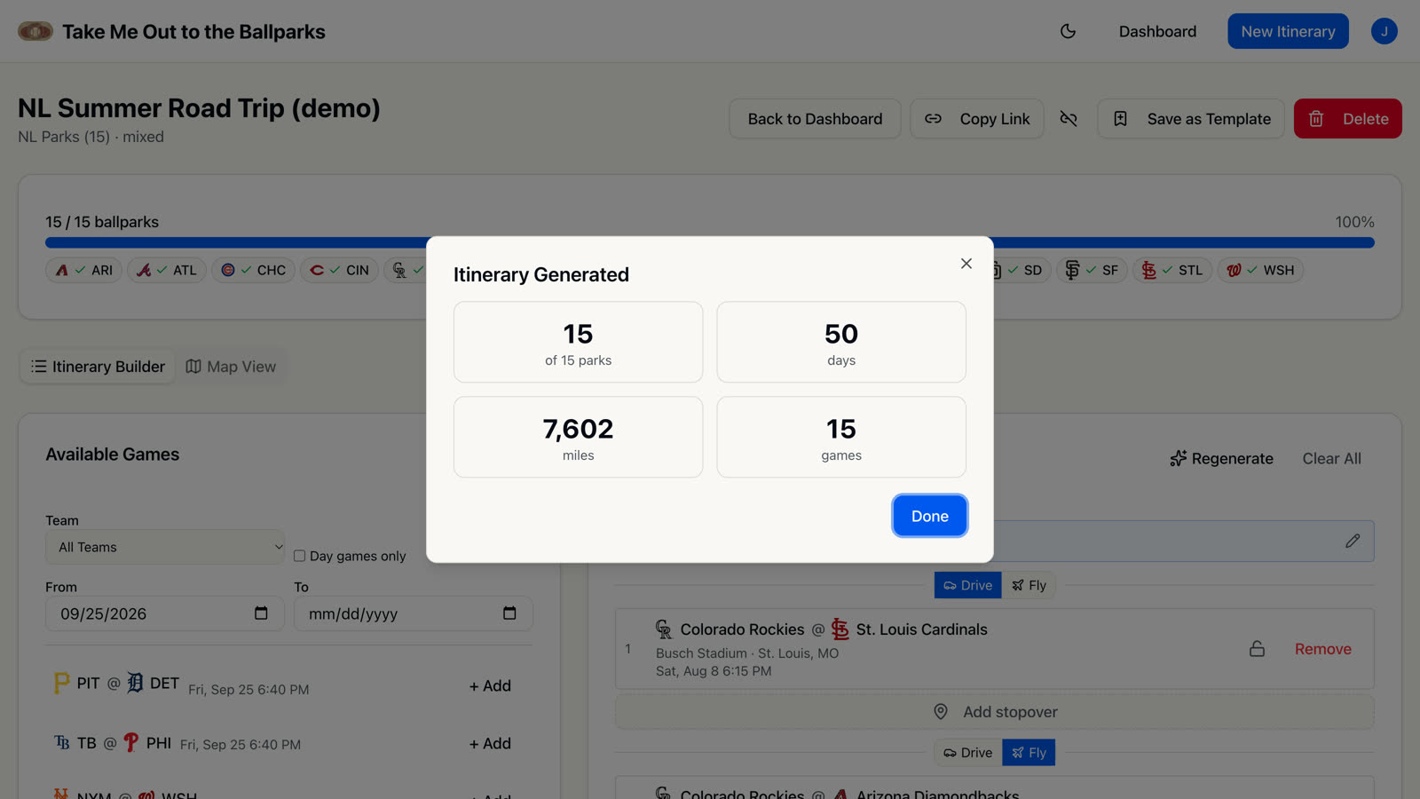Image resolution: width=1420 pixels, height=799 pixels.
Task: Switch to Map View tab
Action: (x=231, y=367)
